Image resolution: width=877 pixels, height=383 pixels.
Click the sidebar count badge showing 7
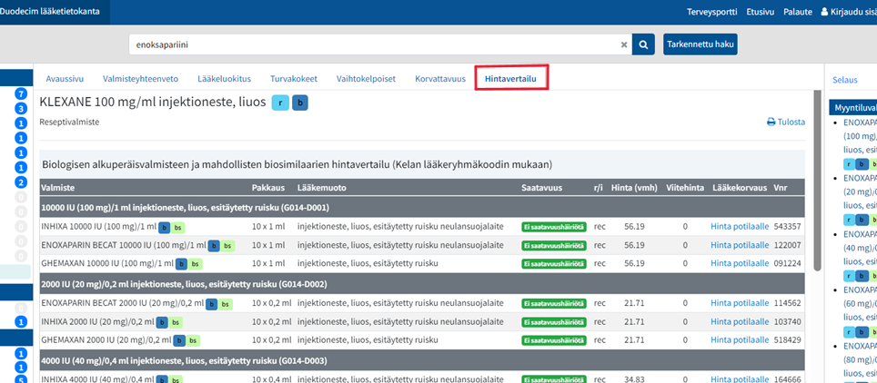[x=21, y=93]
